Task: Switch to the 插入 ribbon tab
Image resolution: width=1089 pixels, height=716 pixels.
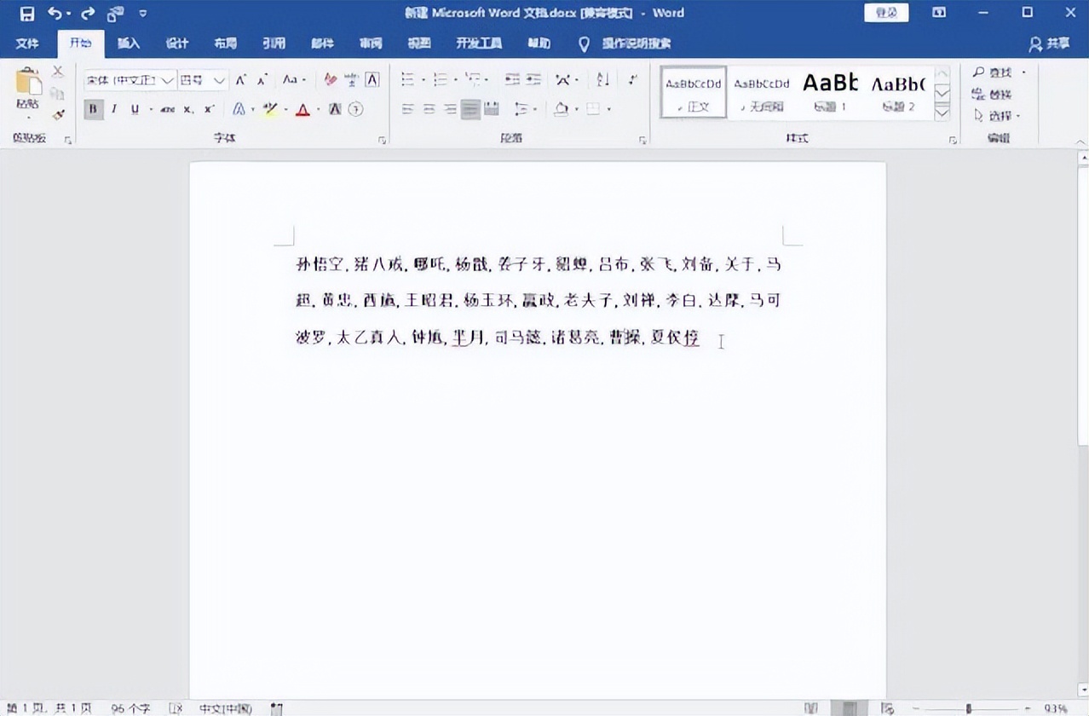Action: pos(129,43)
